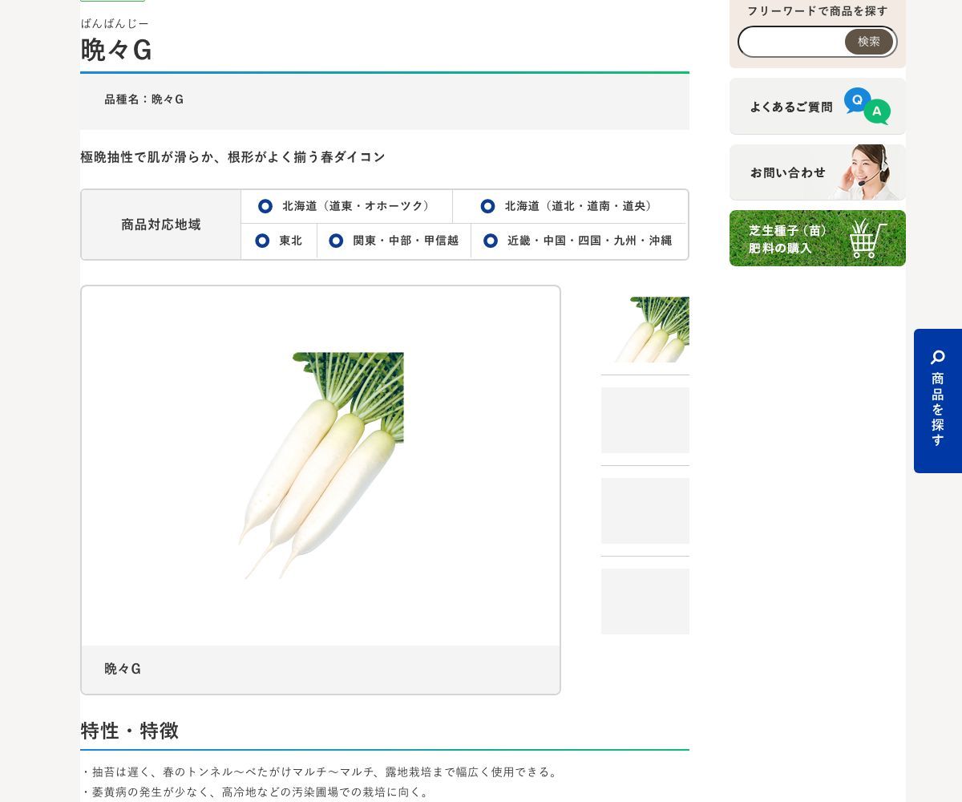
Task: Select the 近畿・中国・四国・九州・沖縄 radio marker
Action: point(491,241)
